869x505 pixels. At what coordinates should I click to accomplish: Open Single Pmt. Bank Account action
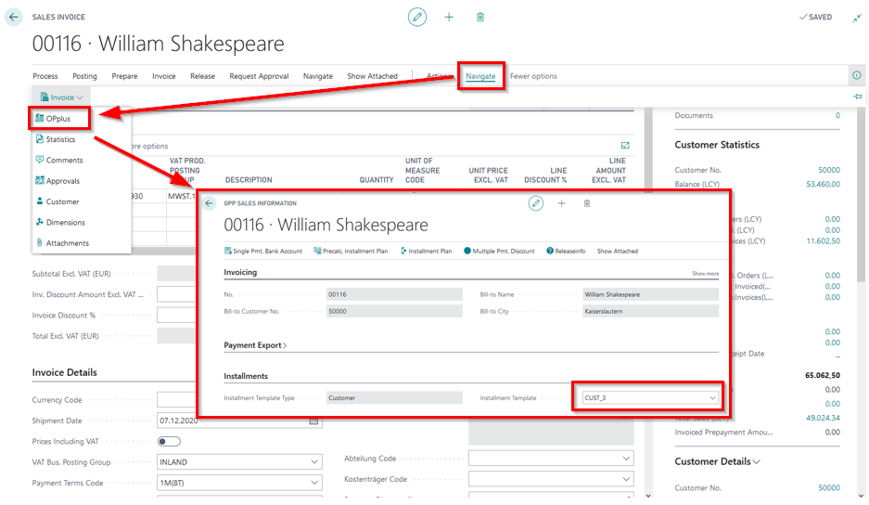[x=263, y=251]
